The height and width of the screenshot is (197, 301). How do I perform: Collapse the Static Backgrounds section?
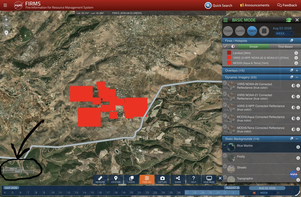[297, 139]
